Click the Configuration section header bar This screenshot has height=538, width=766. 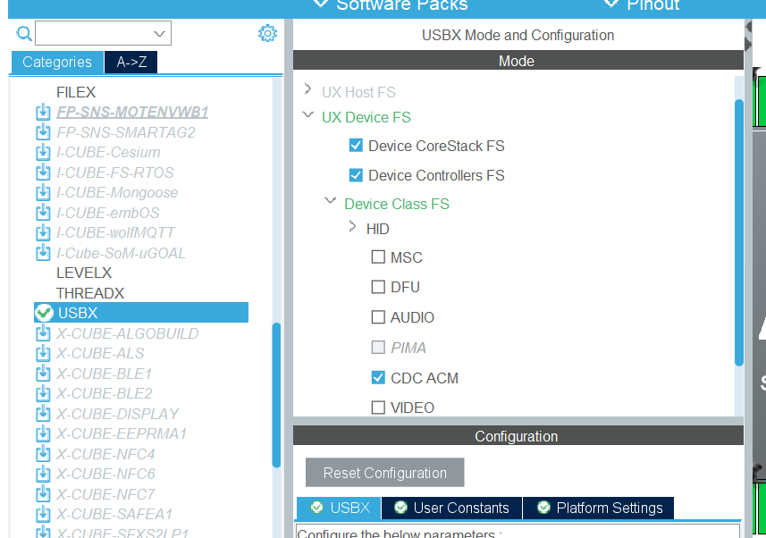click(x=518, y=435)
